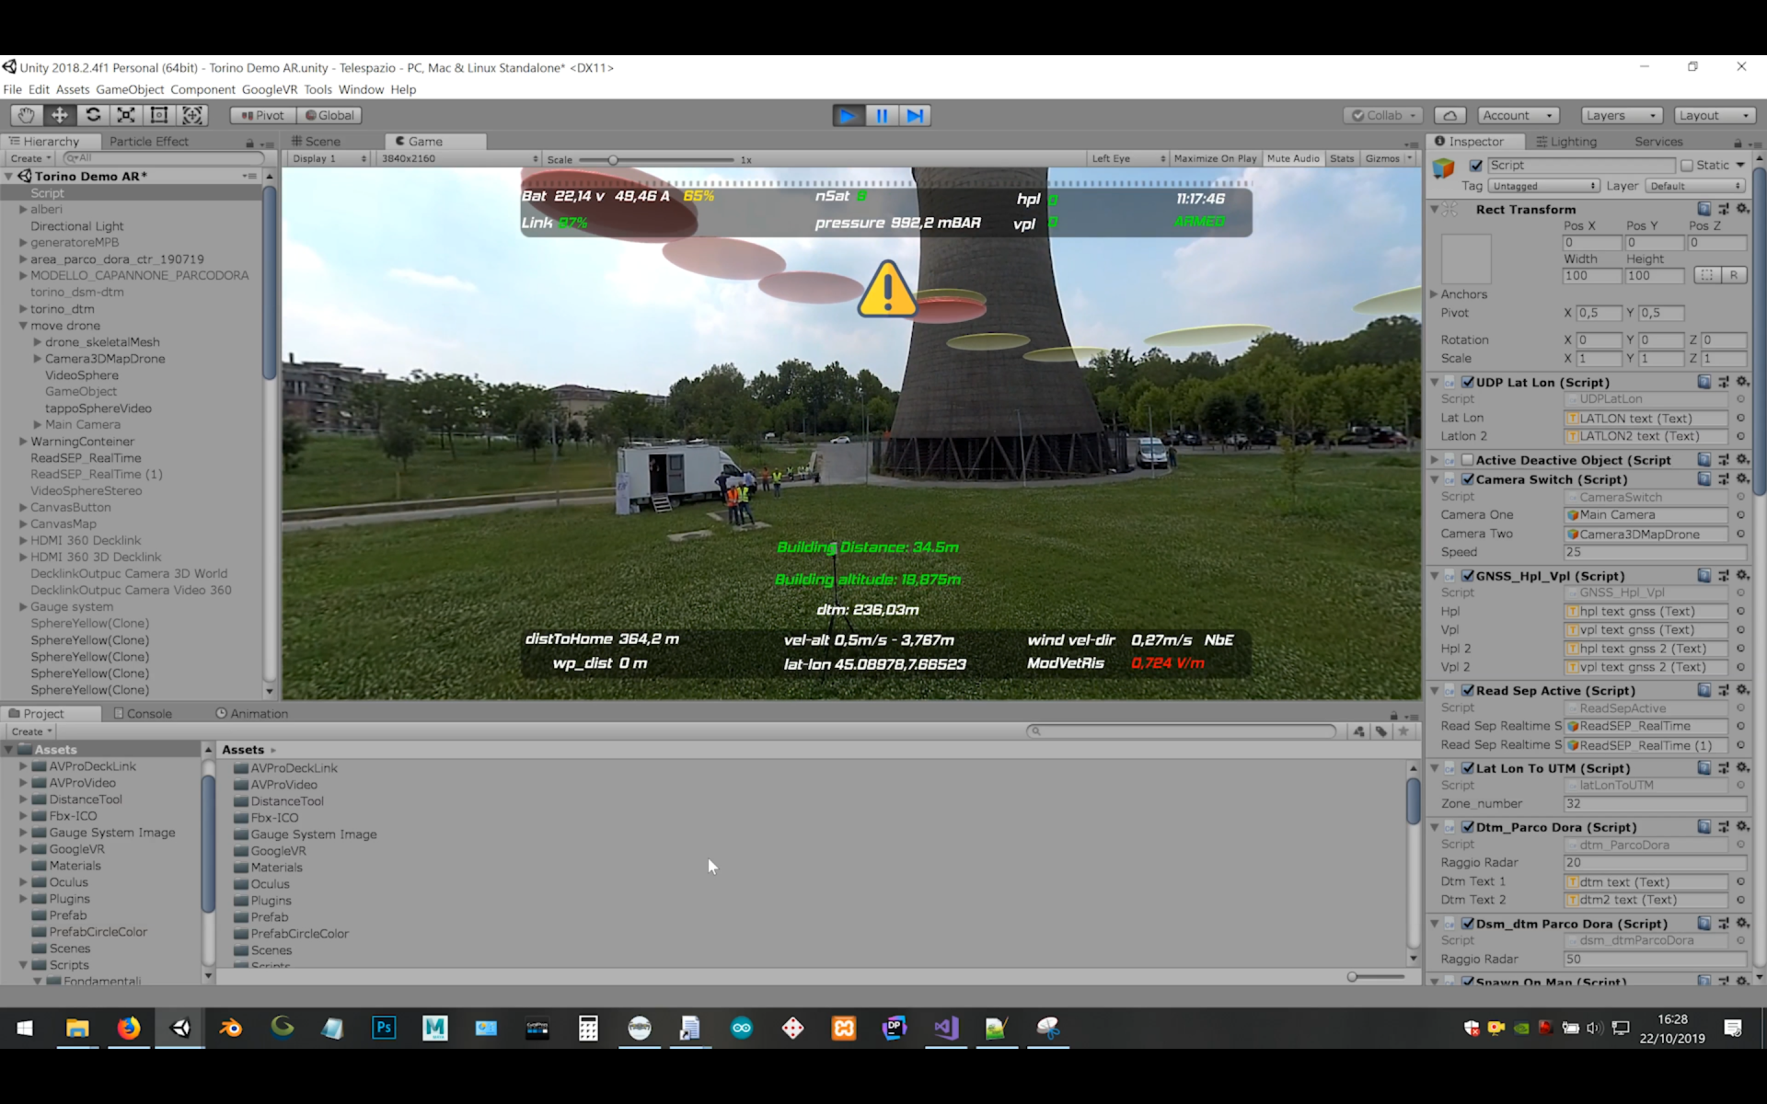Click search by type icon in Project
This screenshot has height=1104, width=1767.
1359,731
